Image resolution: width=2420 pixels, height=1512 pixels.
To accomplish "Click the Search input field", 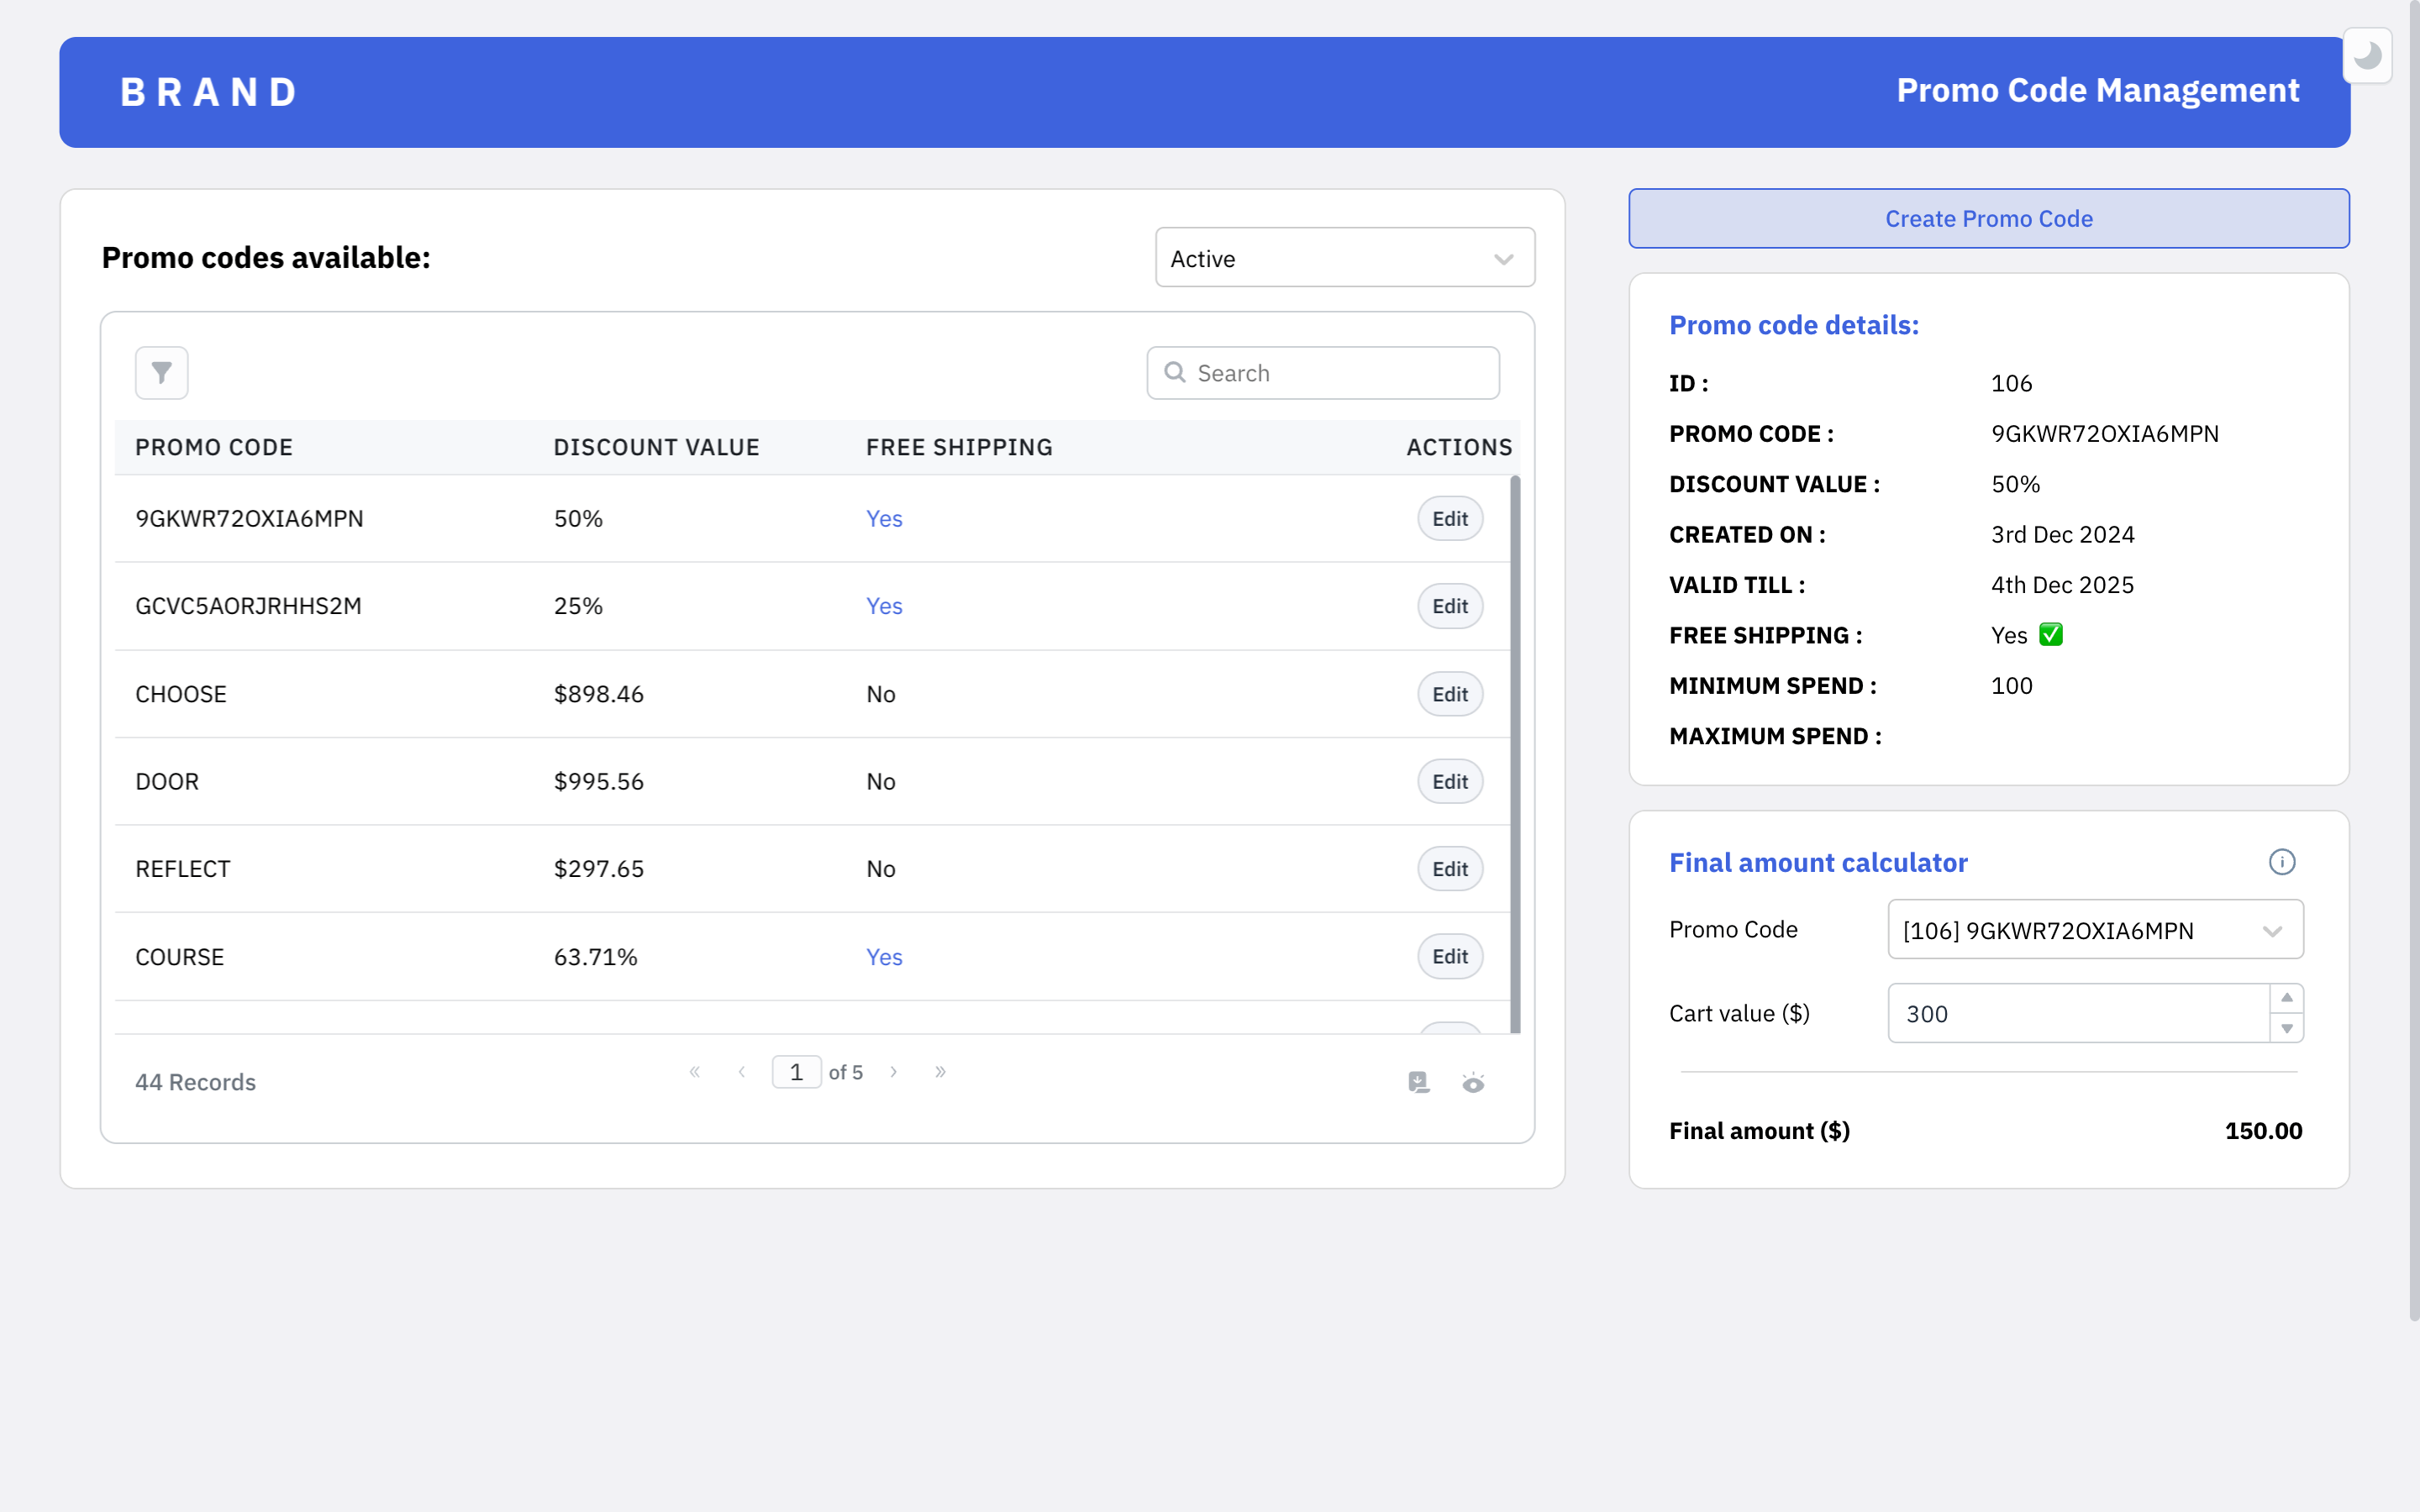I will pos(1340,373).
